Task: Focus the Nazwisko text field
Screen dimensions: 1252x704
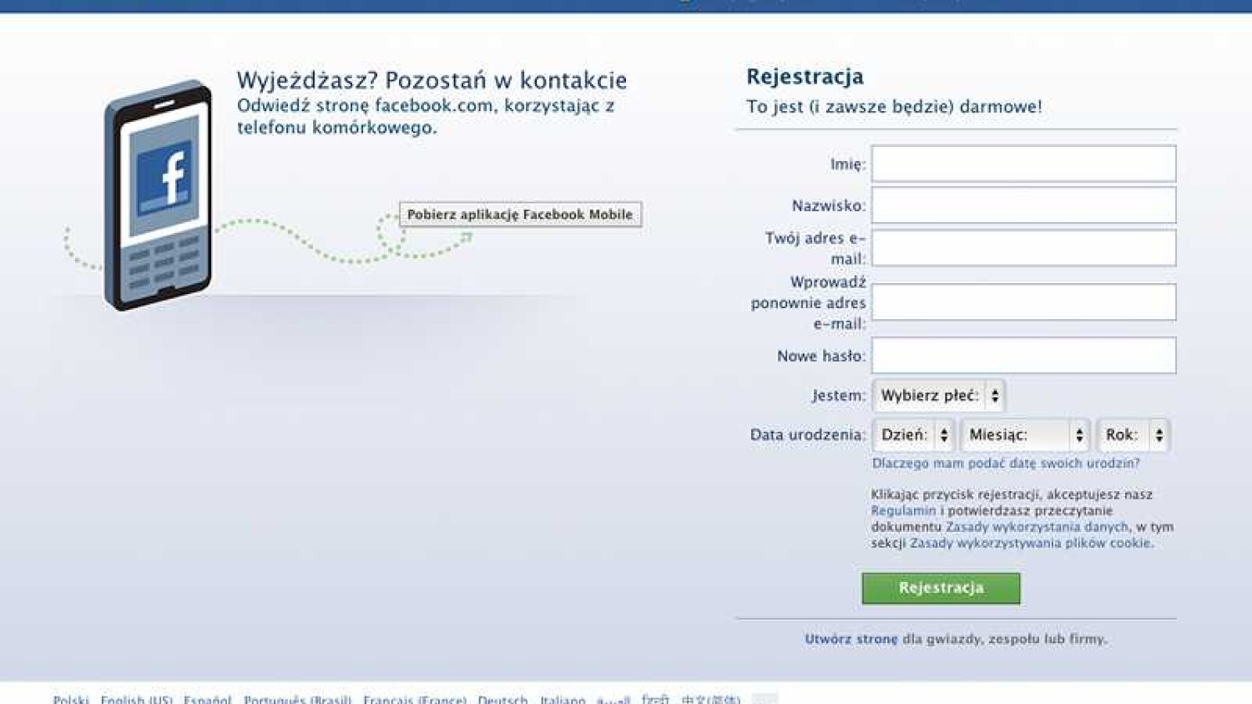Action: [x=1023, y=205]
